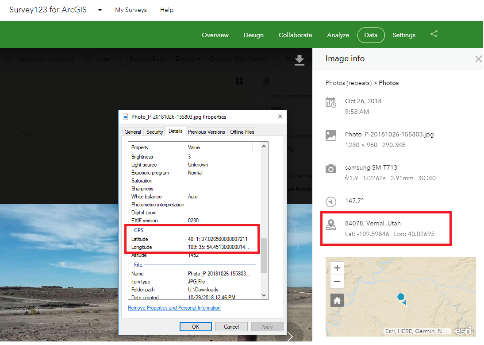The image size is (484, 345).
Task: Close the Image info panel
Action: pyautogui.click(x=478, y=59)
